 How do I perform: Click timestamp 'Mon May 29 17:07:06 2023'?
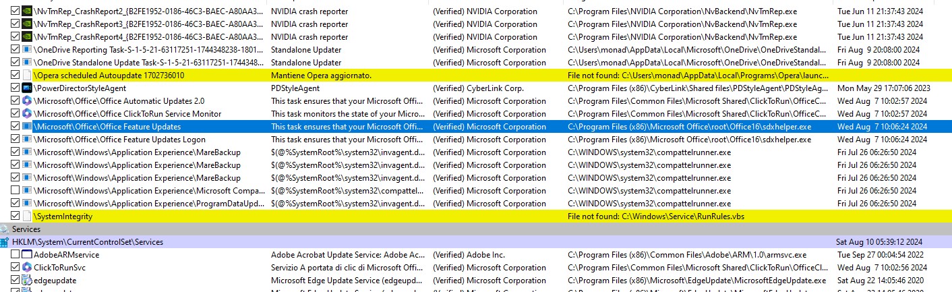click(883, 88)
